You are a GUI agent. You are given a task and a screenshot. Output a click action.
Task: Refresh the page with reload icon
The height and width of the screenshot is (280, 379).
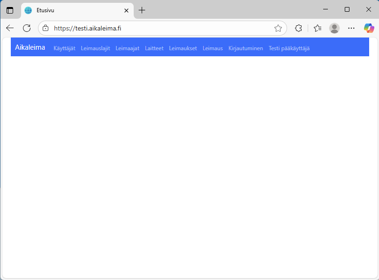click(27, 28)
